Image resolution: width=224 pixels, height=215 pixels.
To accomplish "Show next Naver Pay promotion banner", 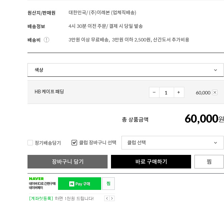I will click(112, 198).
